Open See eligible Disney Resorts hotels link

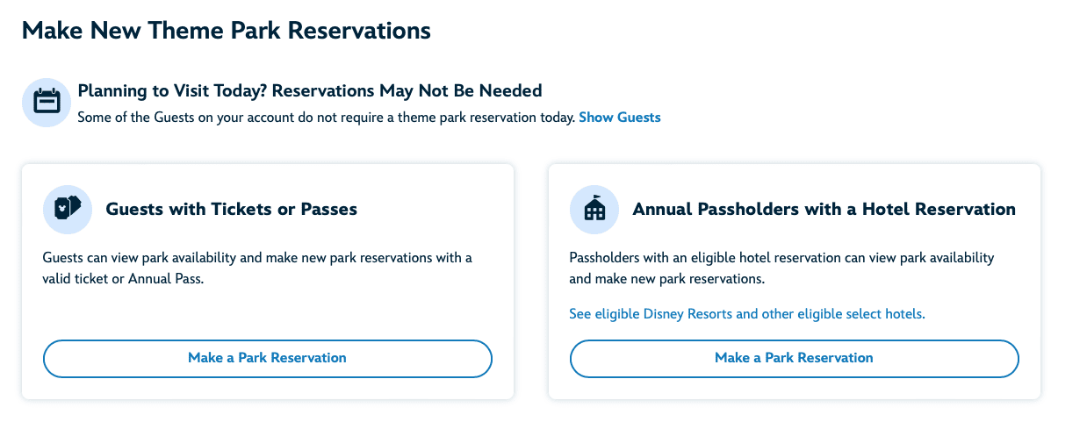point(747,313)
